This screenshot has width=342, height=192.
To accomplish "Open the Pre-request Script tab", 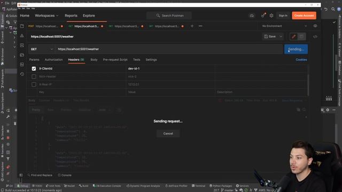I will coord(115,60).
